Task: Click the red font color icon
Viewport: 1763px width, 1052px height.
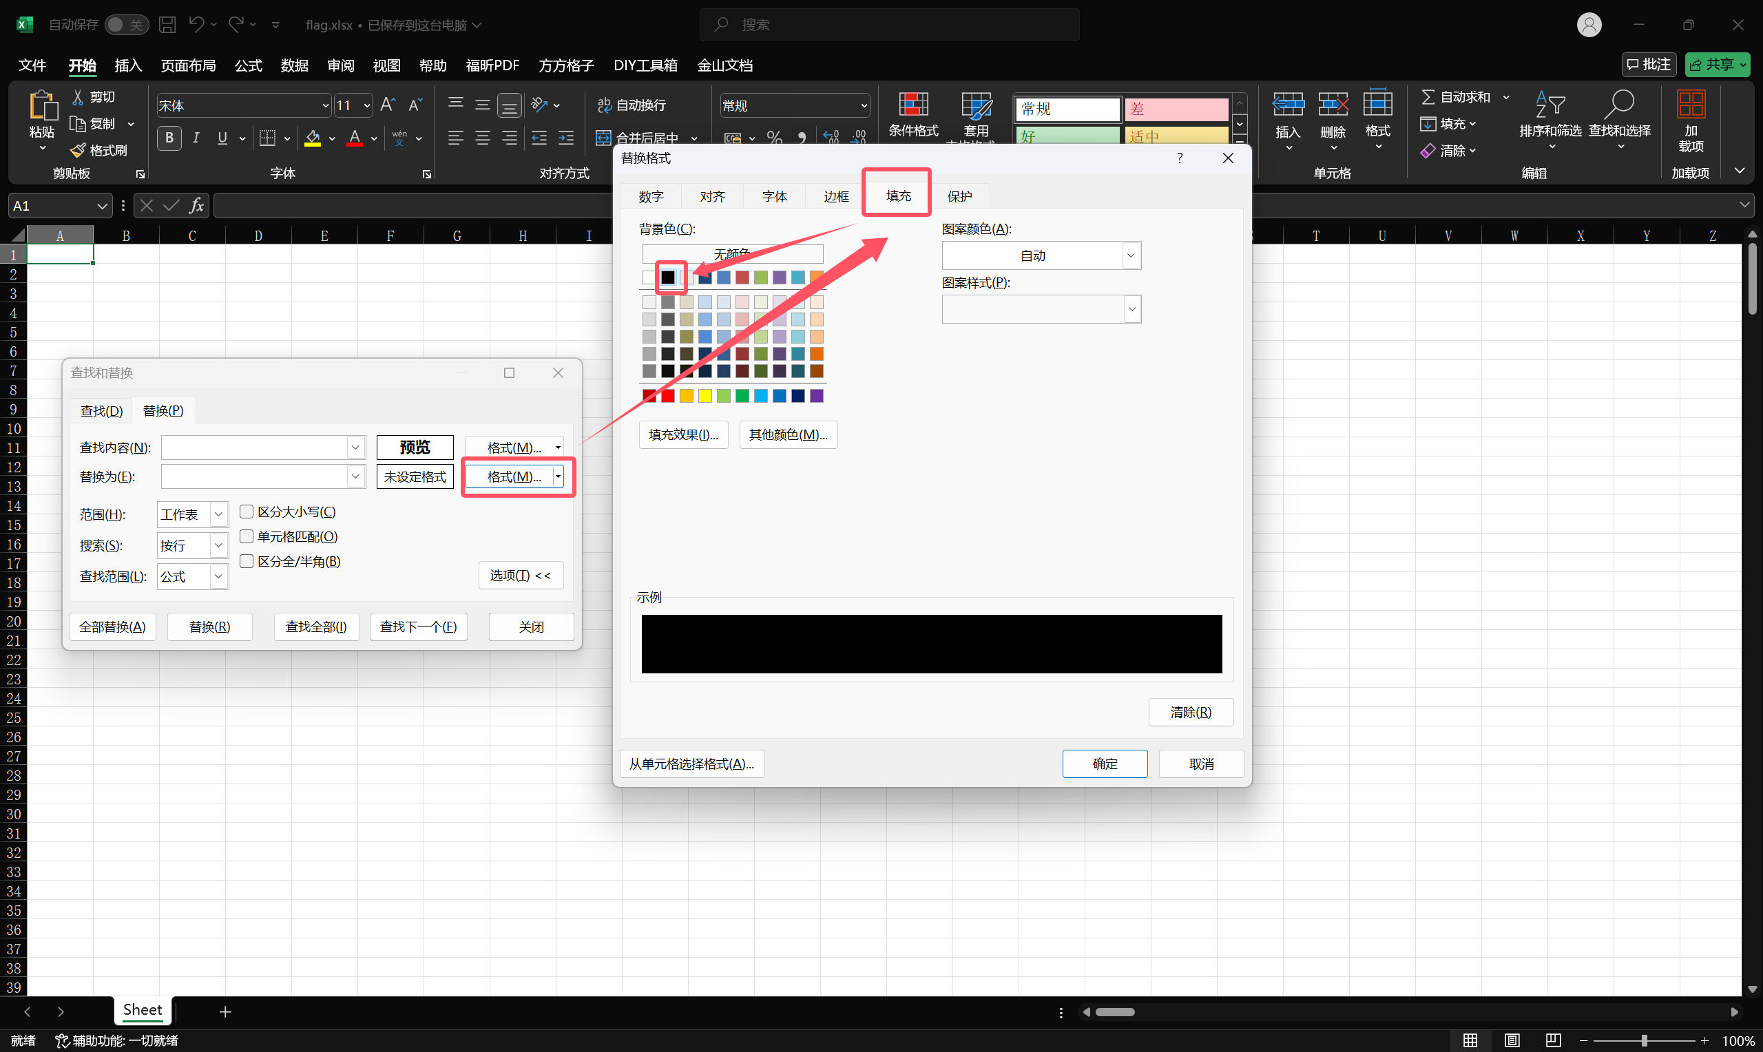Action: 355,138
